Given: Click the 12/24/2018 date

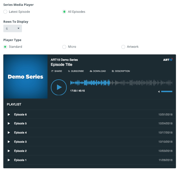Looking at the screenshot, I should pos(165,123).
